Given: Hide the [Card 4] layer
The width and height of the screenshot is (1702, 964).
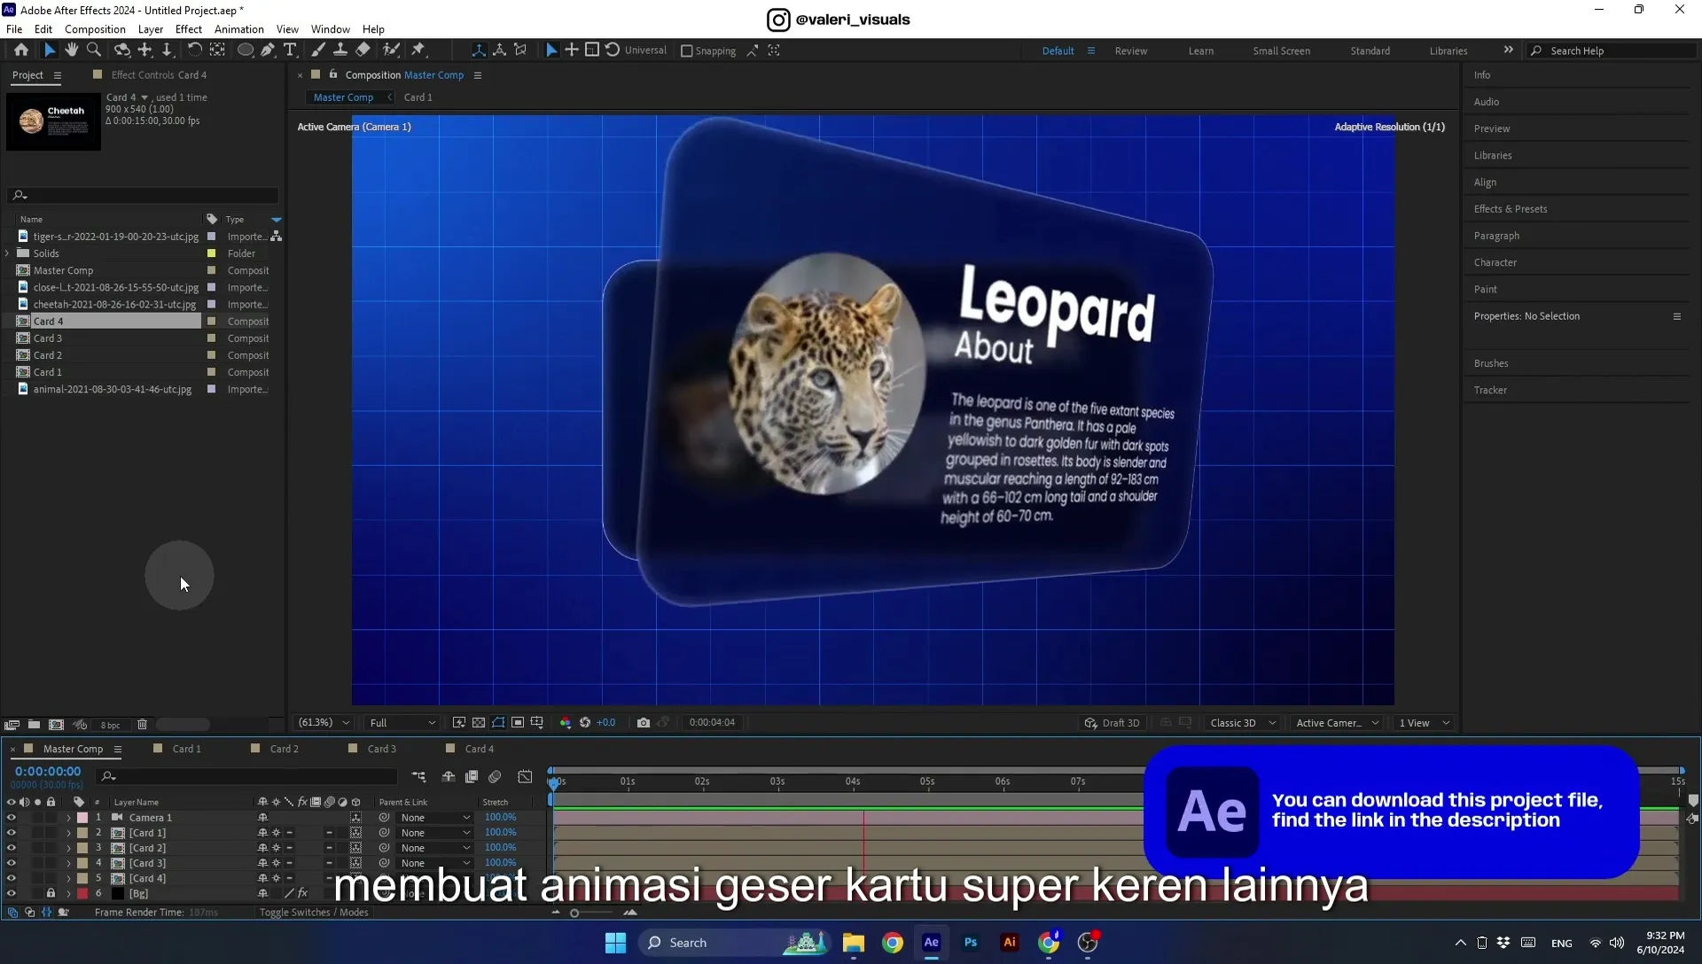Looking at the screenshot, I should [x=11, y=878].
